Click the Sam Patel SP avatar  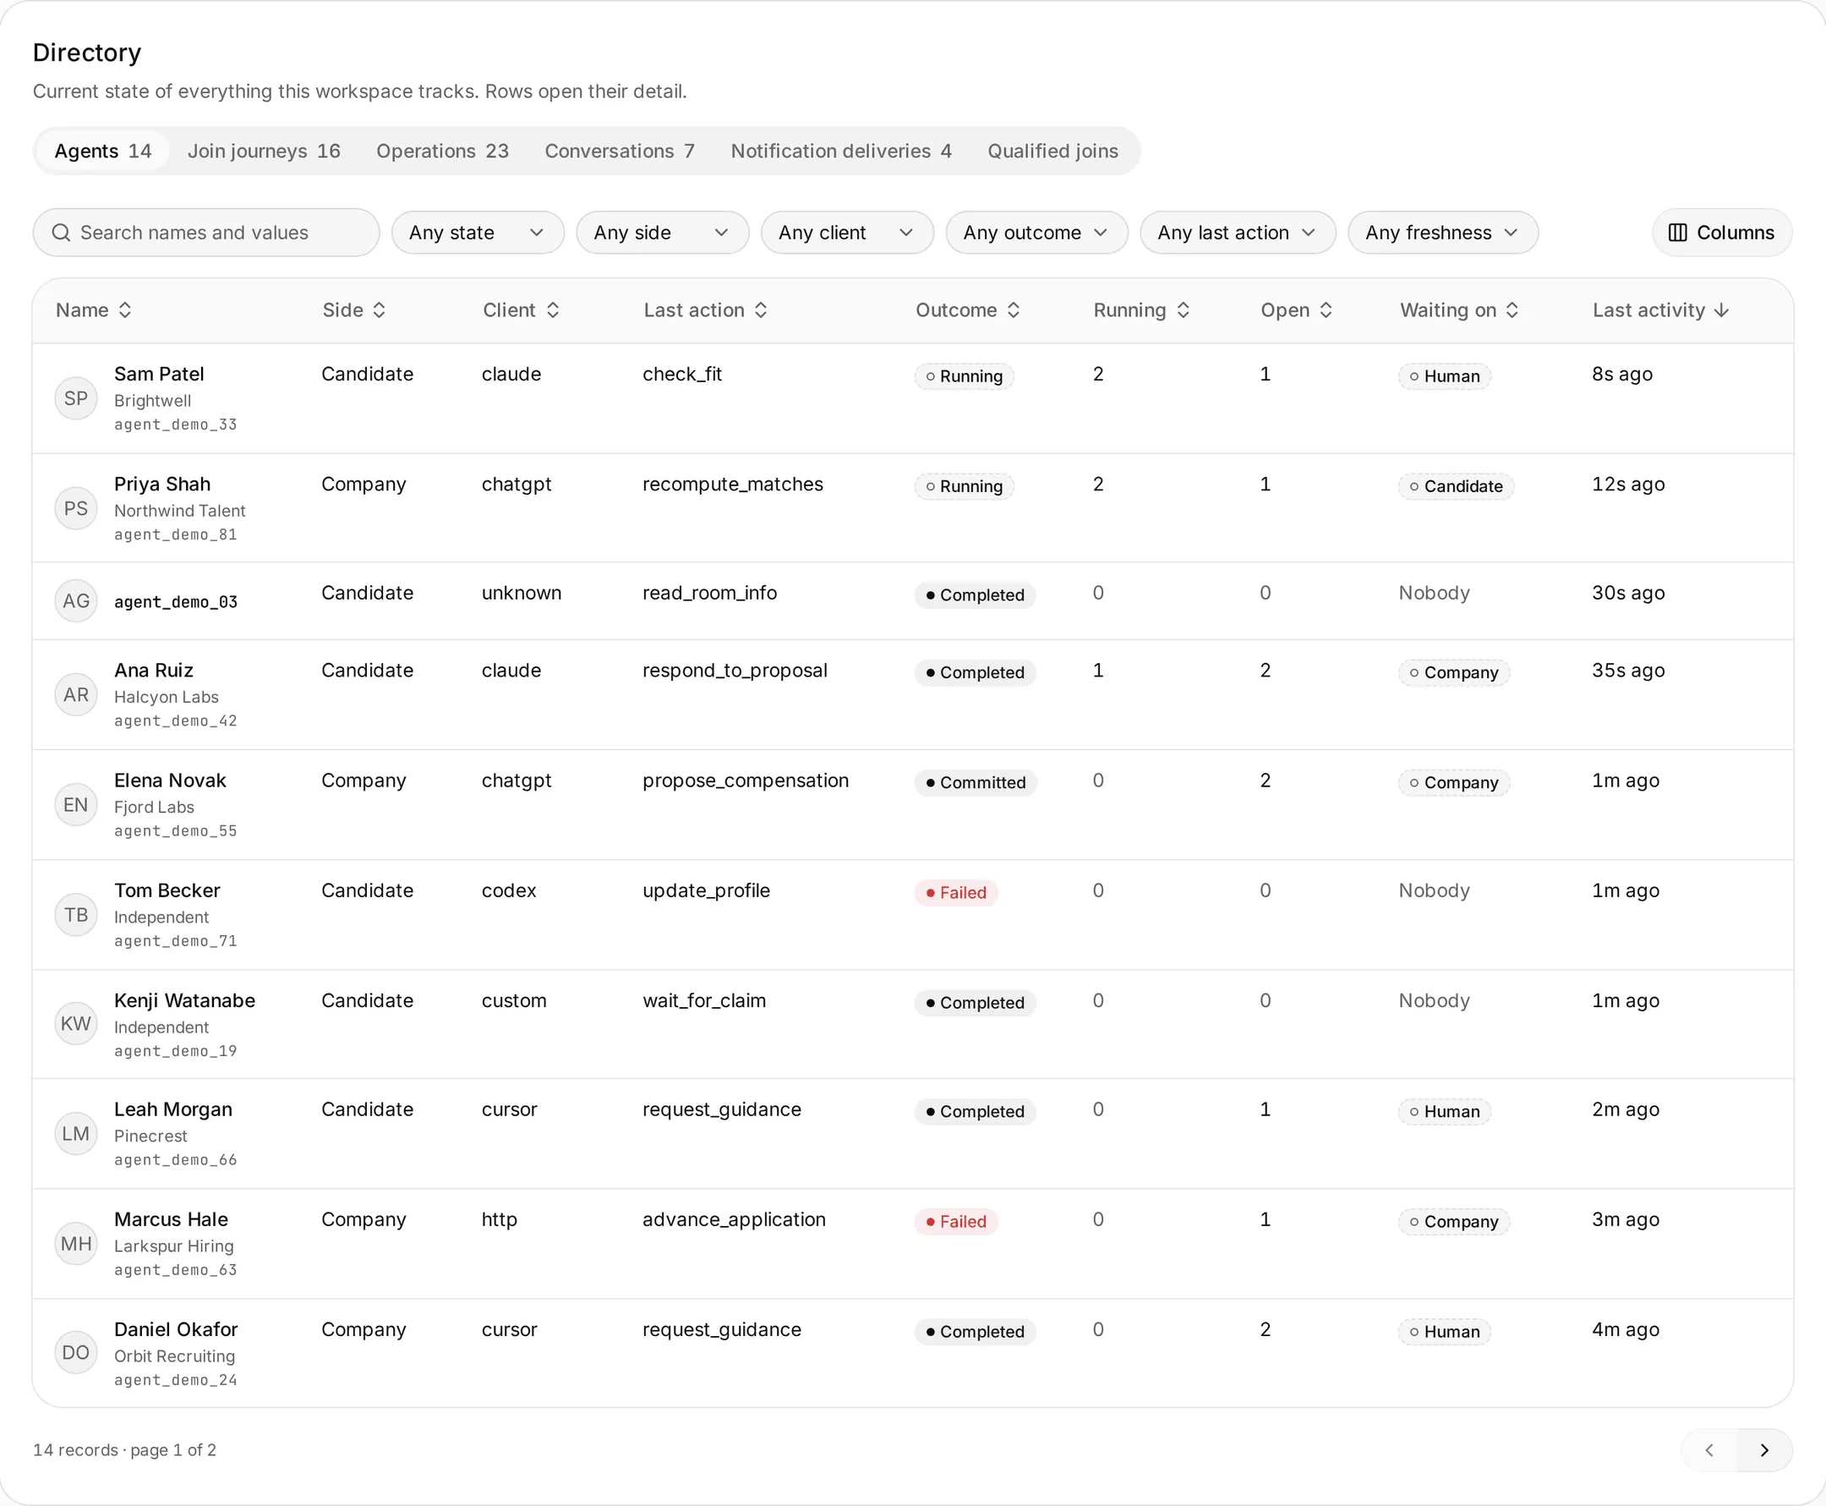tap(75, 398)
